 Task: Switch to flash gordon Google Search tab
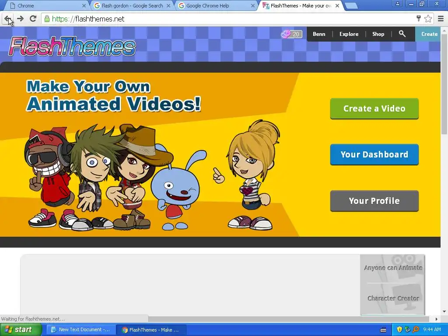coord(132,6)
